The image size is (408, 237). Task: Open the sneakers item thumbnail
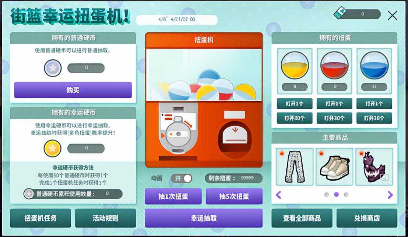tap(334, 167)
